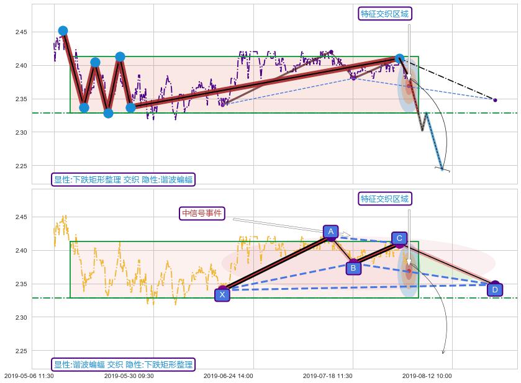Click the 2019-06-24 14:00 date tick
Viewport: 521px width, 383px height.
[228, 376]
